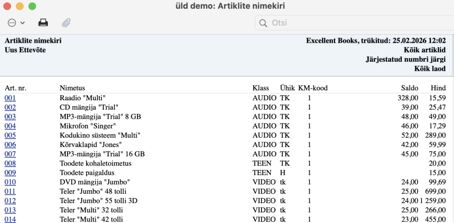Open article link 014
The image size is (454, 223).
tap(10, 219)
